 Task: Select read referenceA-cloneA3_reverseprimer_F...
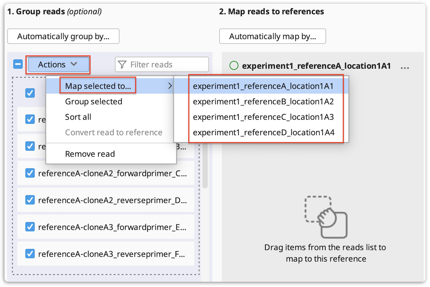(106, 254)
